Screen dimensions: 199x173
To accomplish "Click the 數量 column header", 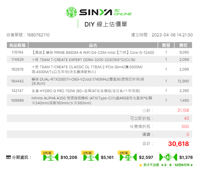I will (166, 45).
